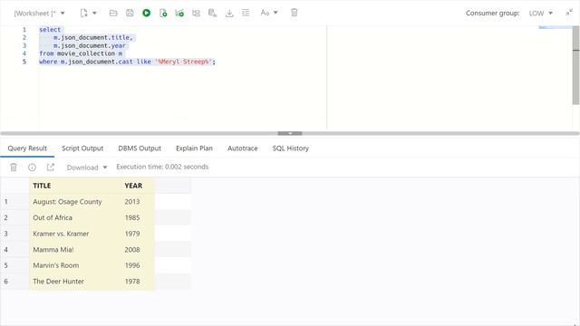Run statement with green play button

pyautogui.click(x=147, y=13)
